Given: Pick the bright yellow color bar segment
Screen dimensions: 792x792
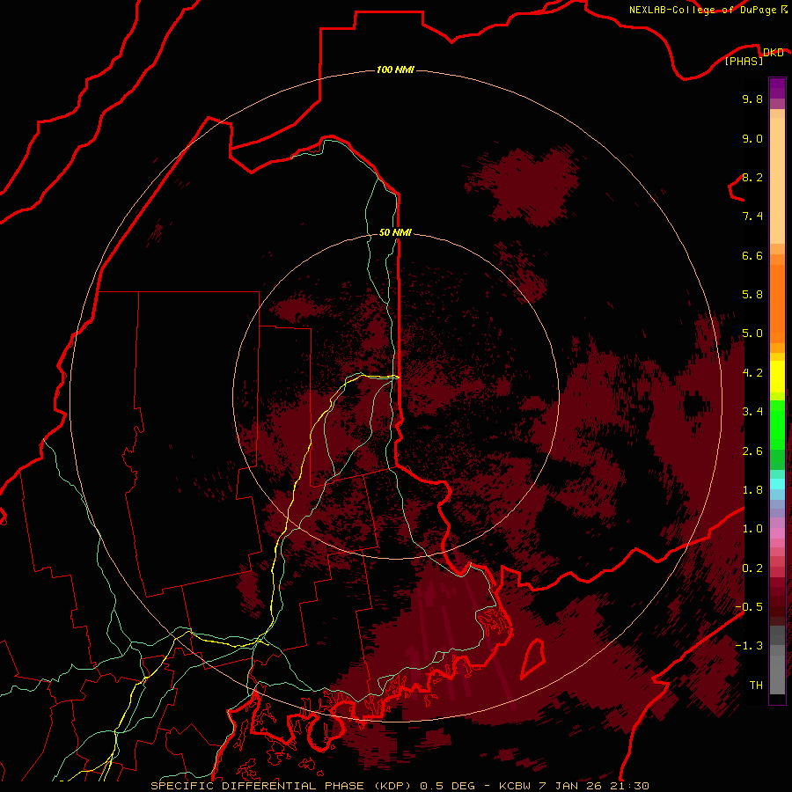Looking at the screenshot, I should 777,377.
